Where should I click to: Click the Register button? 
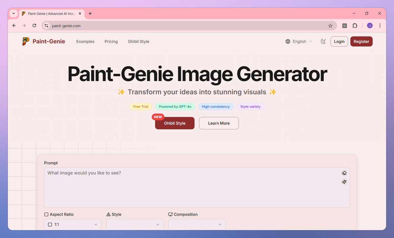tap(361, 42)
